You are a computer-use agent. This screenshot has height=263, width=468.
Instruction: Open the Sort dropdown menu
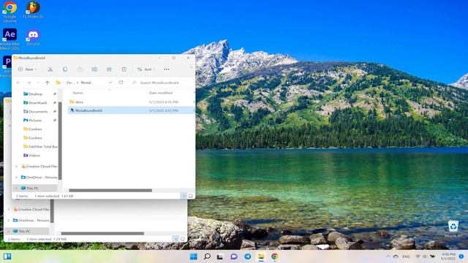coord(146,69)
